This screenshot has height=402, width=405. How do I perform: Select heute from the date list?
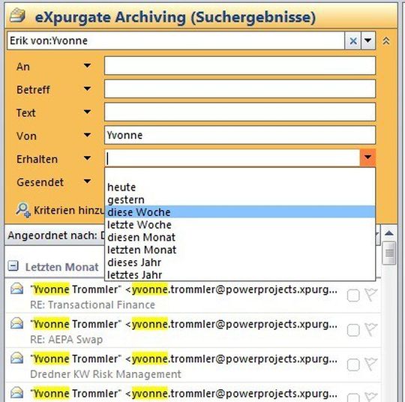pos(240,187)
